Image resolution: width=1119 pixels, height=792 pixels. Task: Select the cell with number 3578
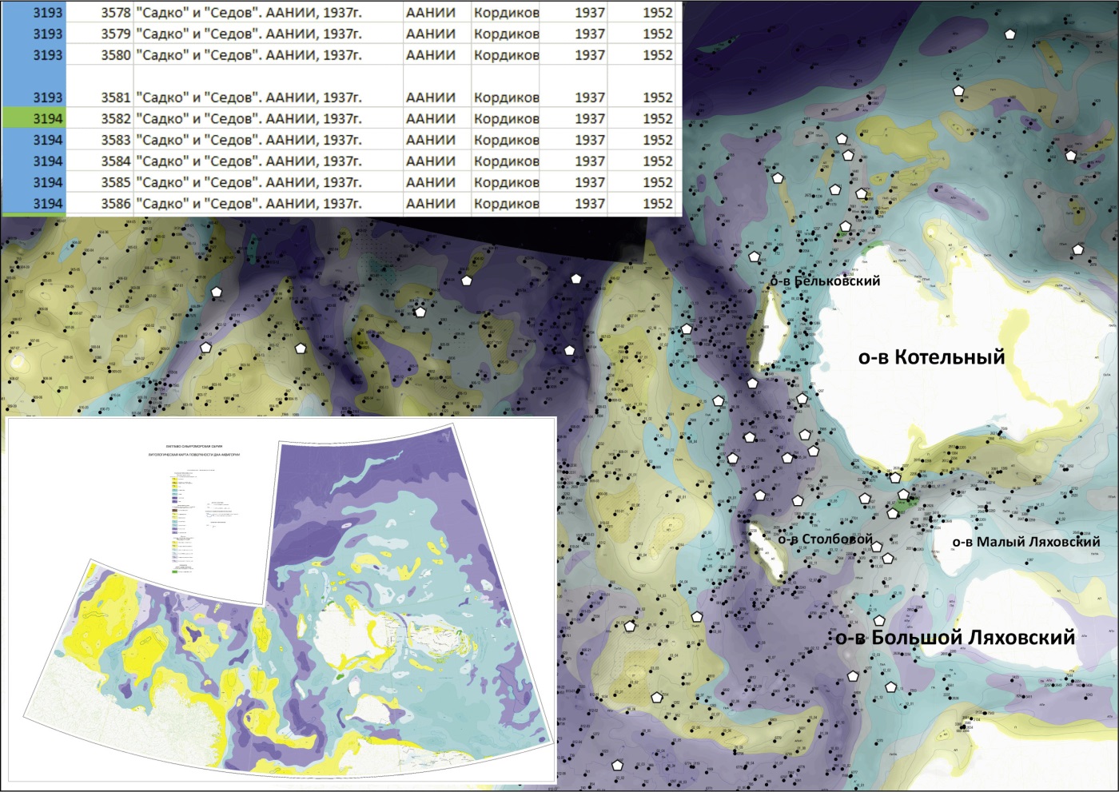(x=100, y=13)
